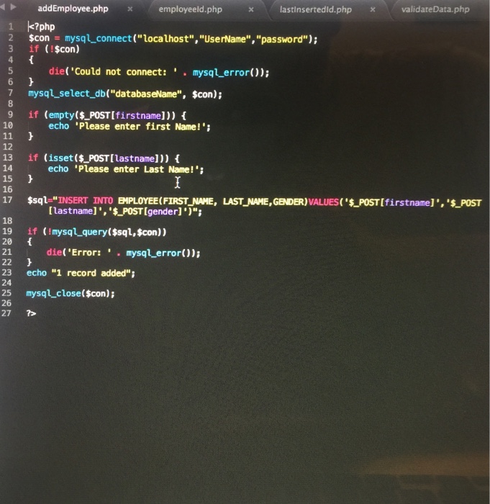The width and height of the screenshot is (490, 504).
Task: Click 'empty' keyword on line 9
Action: pos(61,115)
